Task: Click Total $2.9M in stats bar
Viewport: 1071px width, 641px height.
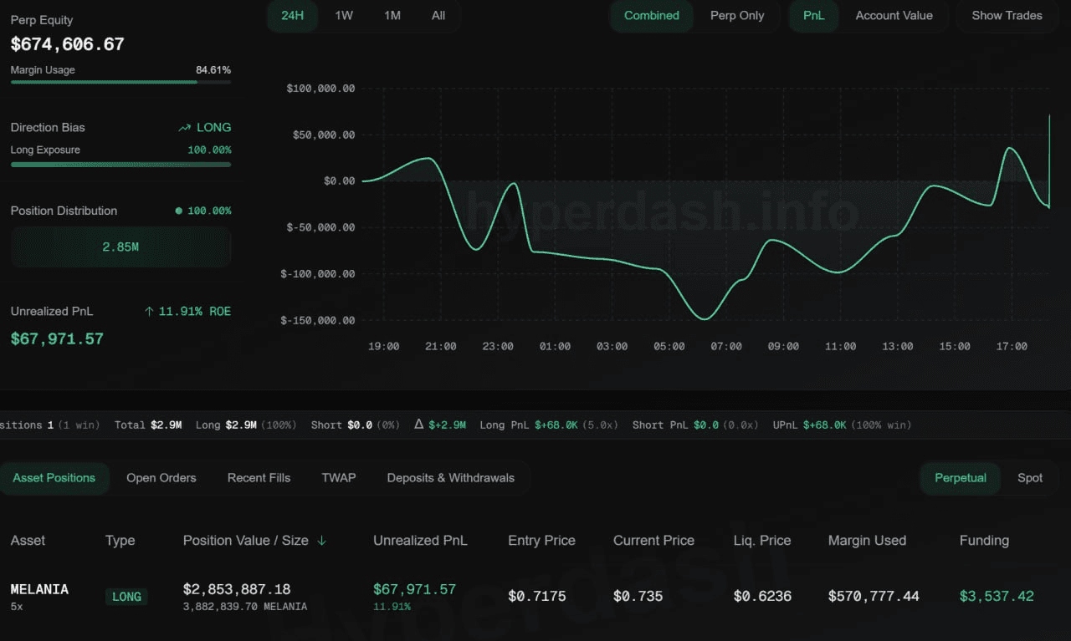Action: point(148,425)
